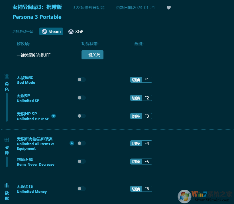Click star badge beside Unlimited All Items

click(72, 143)
